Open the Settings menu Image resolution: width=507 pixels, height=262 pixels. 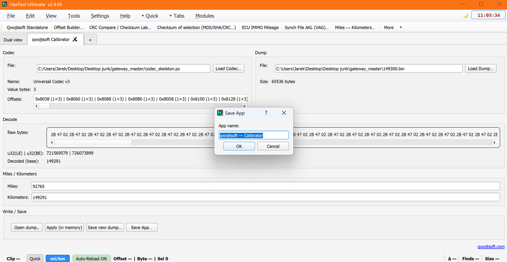click(x=100, y=16)
